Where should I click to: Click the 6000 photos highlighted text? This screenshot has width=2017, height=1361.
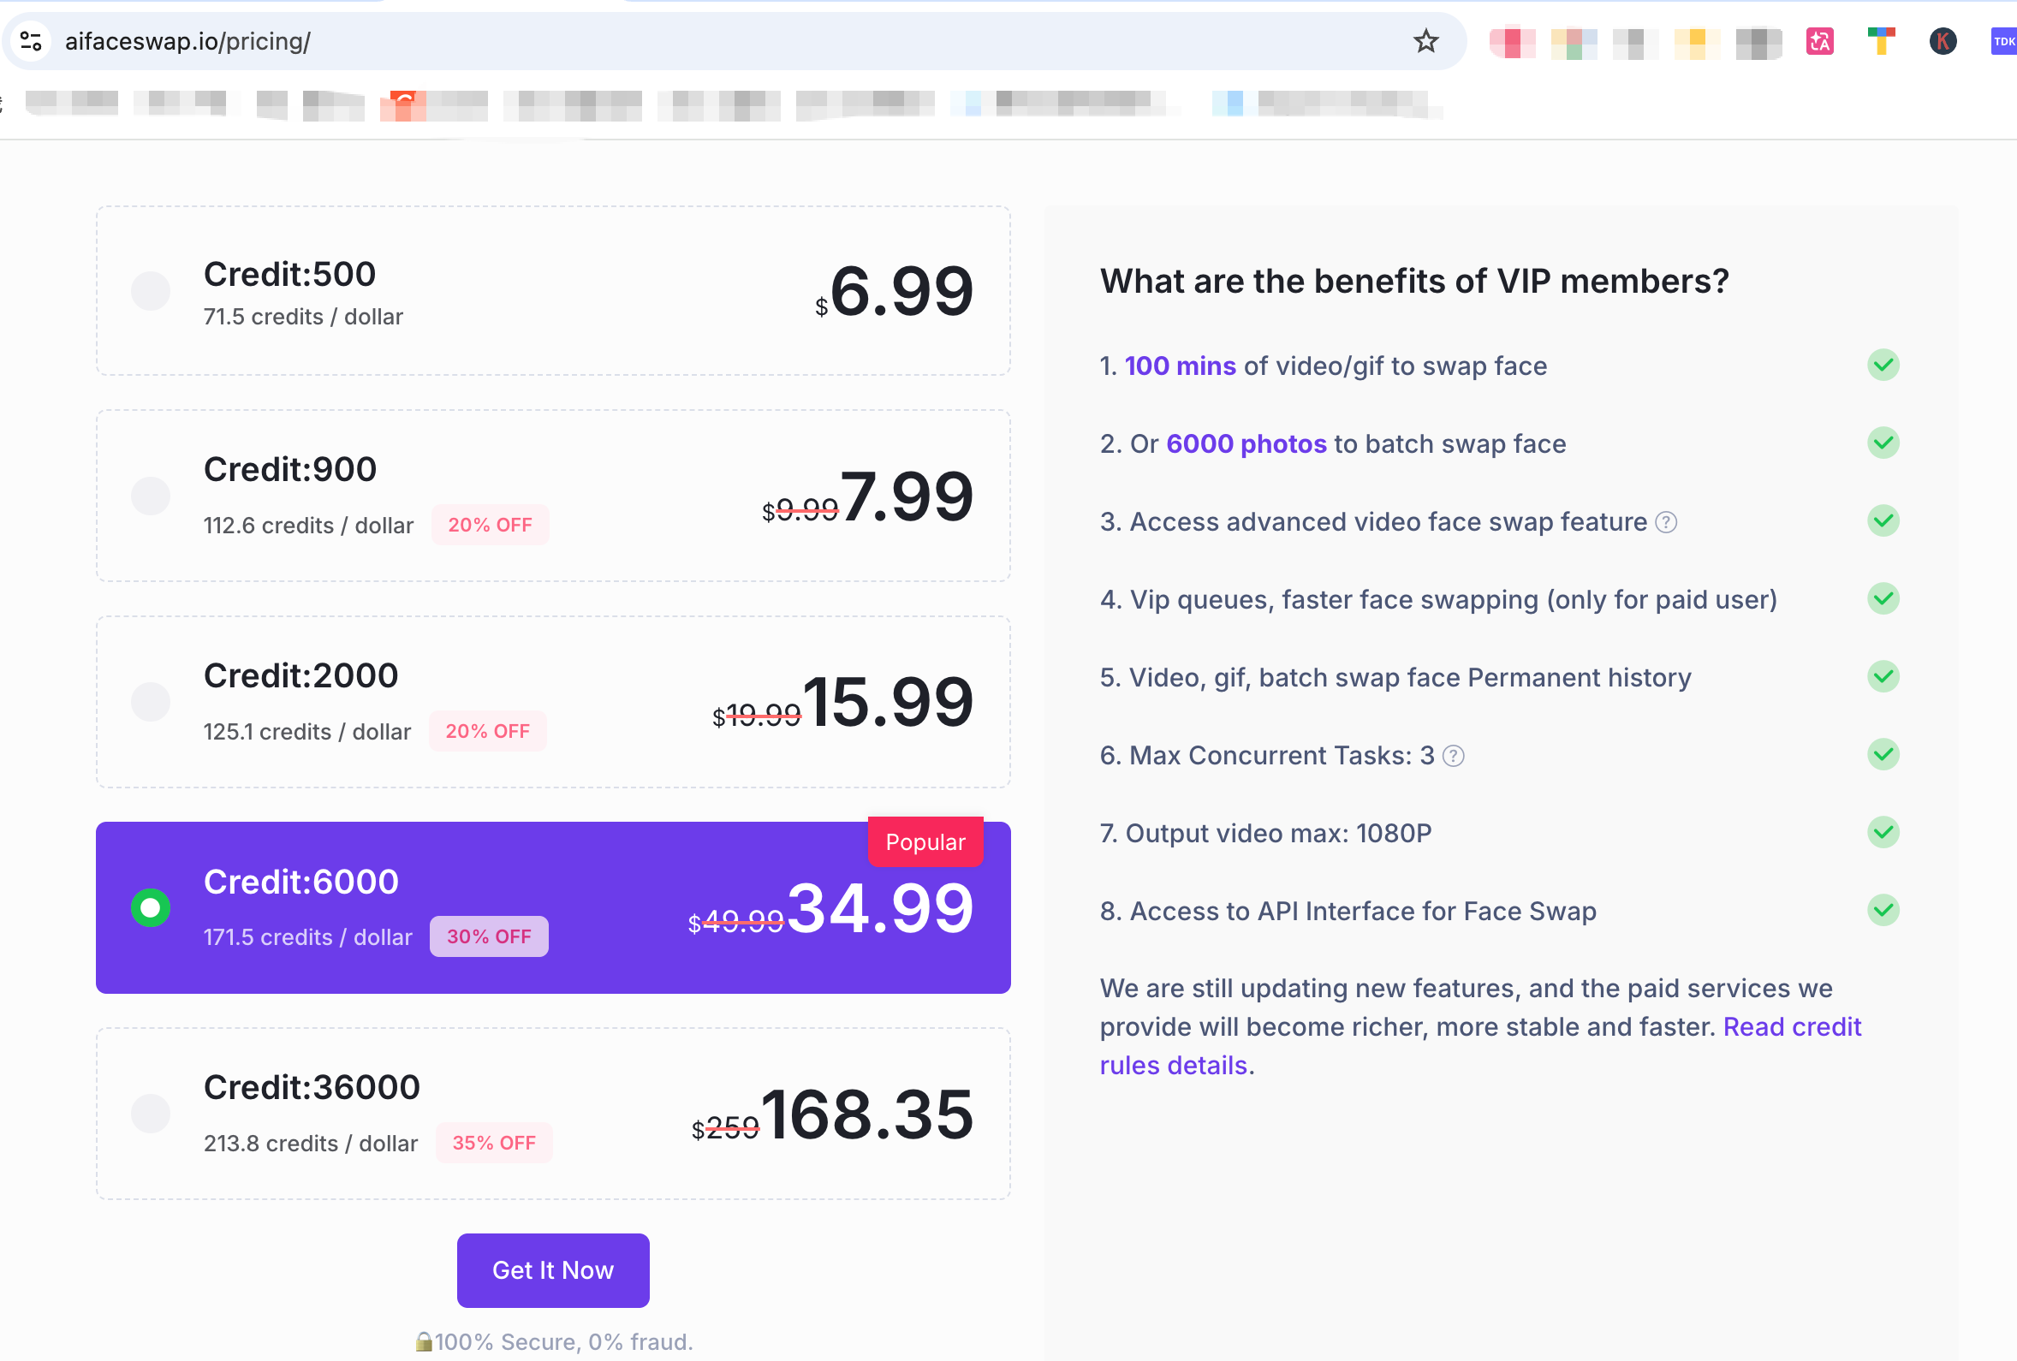click(1246, 444)
